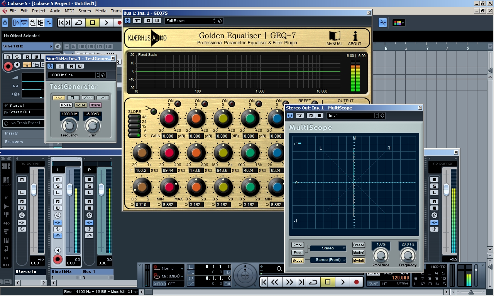494x296 pixels.
Task: Click the pink Noise button in TestGenerator
Action: point(95,105)
